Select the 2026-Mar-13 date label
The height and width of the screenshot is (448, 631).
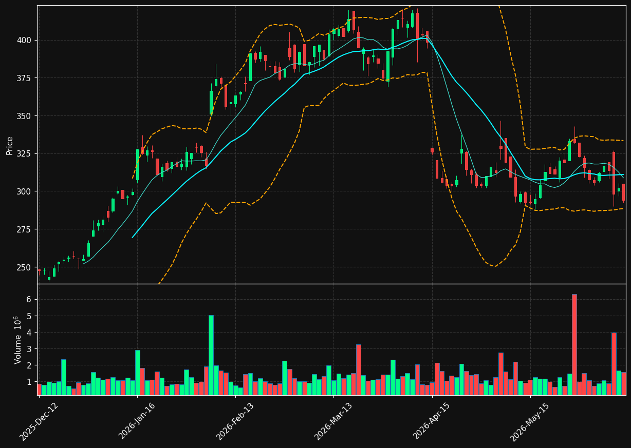333,421
